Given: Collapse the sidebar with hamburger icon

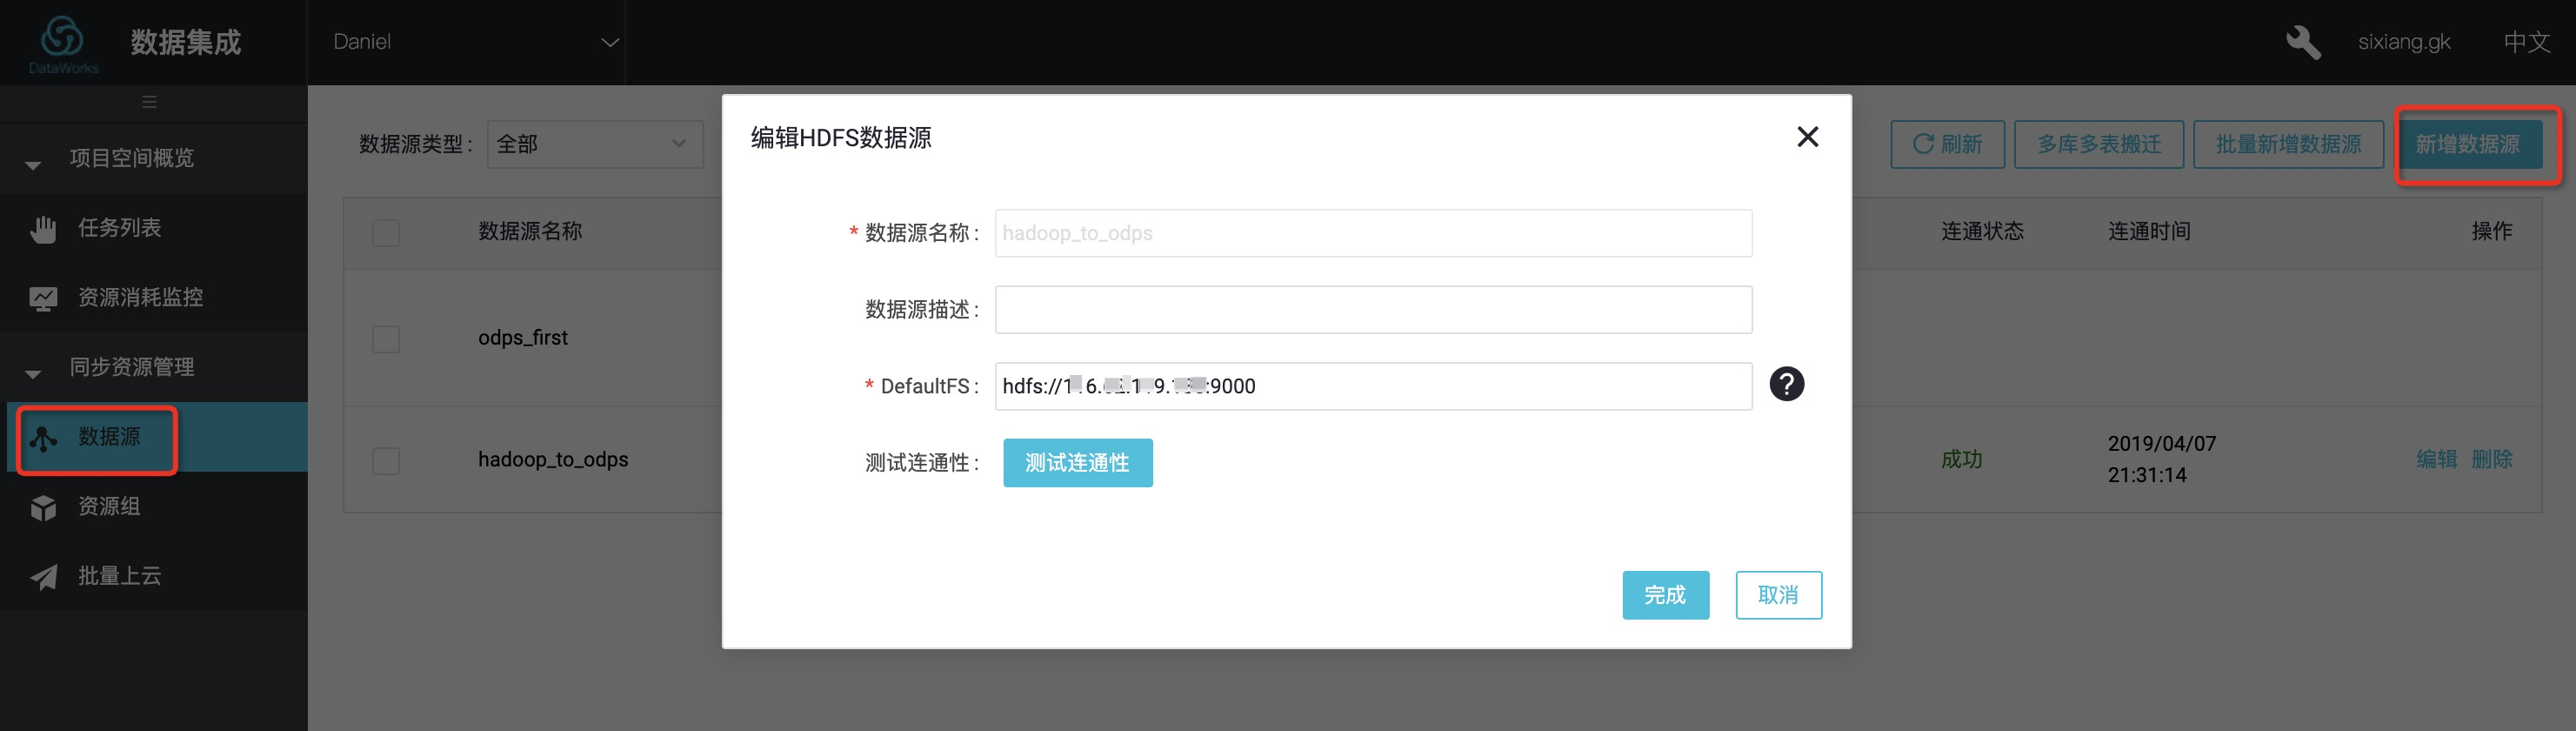Looking at the screenshot, I should click(x=149, y=102).
